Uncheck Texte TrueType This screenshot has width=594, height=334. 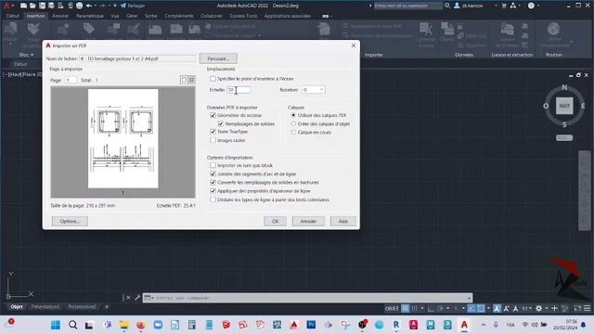(213, 132)
